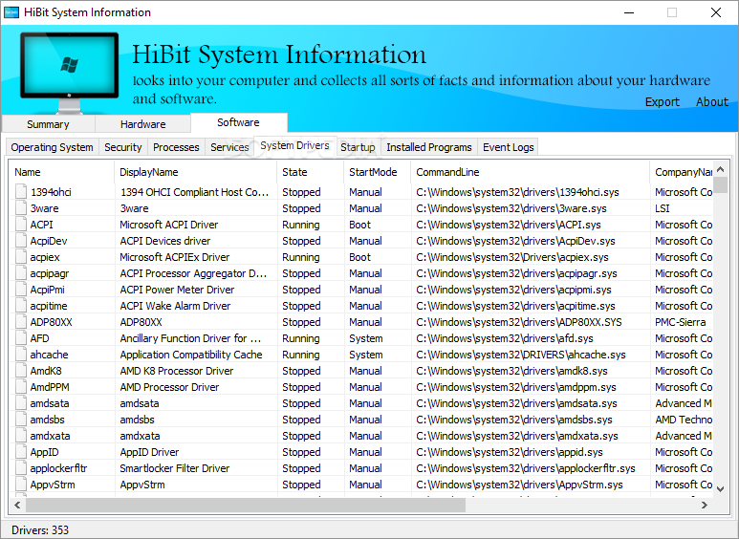Select the 'AMD K8 Processor Driver' cell
The image size is (739, 539).
[x=176, y=371]
